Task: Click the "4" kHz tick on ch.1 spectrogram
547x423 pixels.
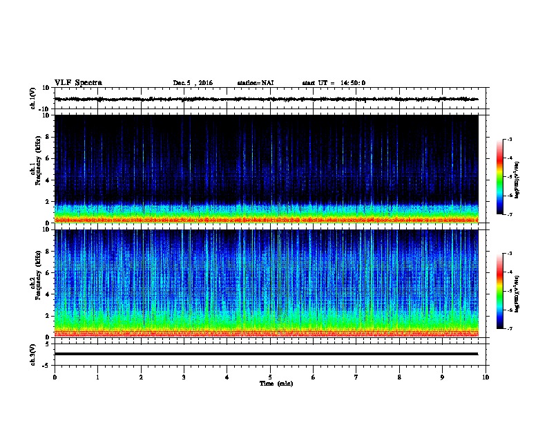Action: (x=48, y=180)
